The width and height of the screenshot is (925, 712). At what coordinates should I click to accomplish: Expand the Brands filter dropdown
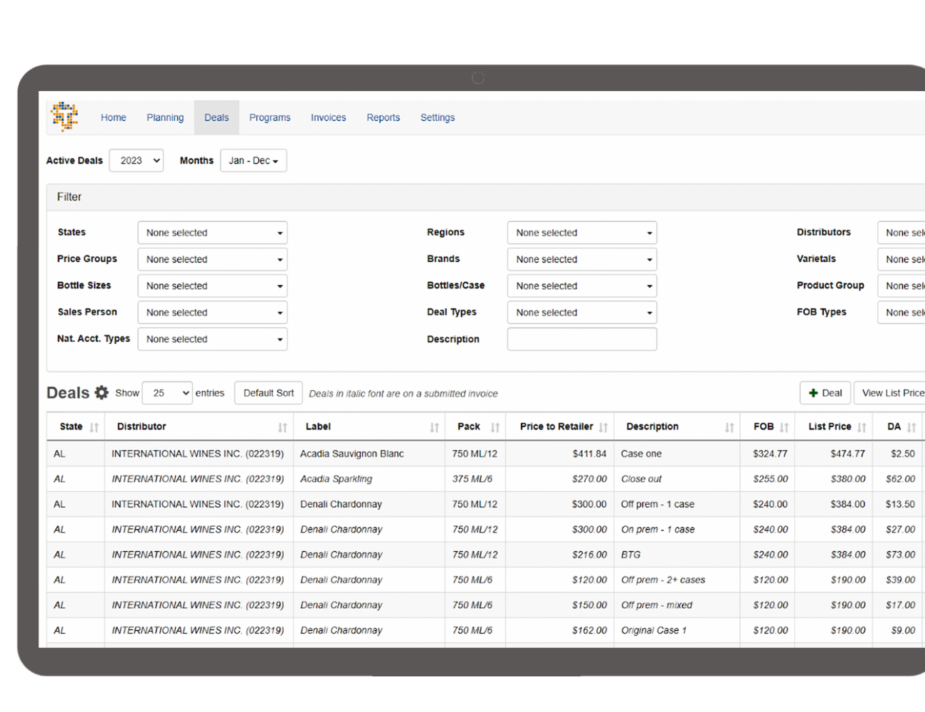pyautogui.click(x=581, y=259)
